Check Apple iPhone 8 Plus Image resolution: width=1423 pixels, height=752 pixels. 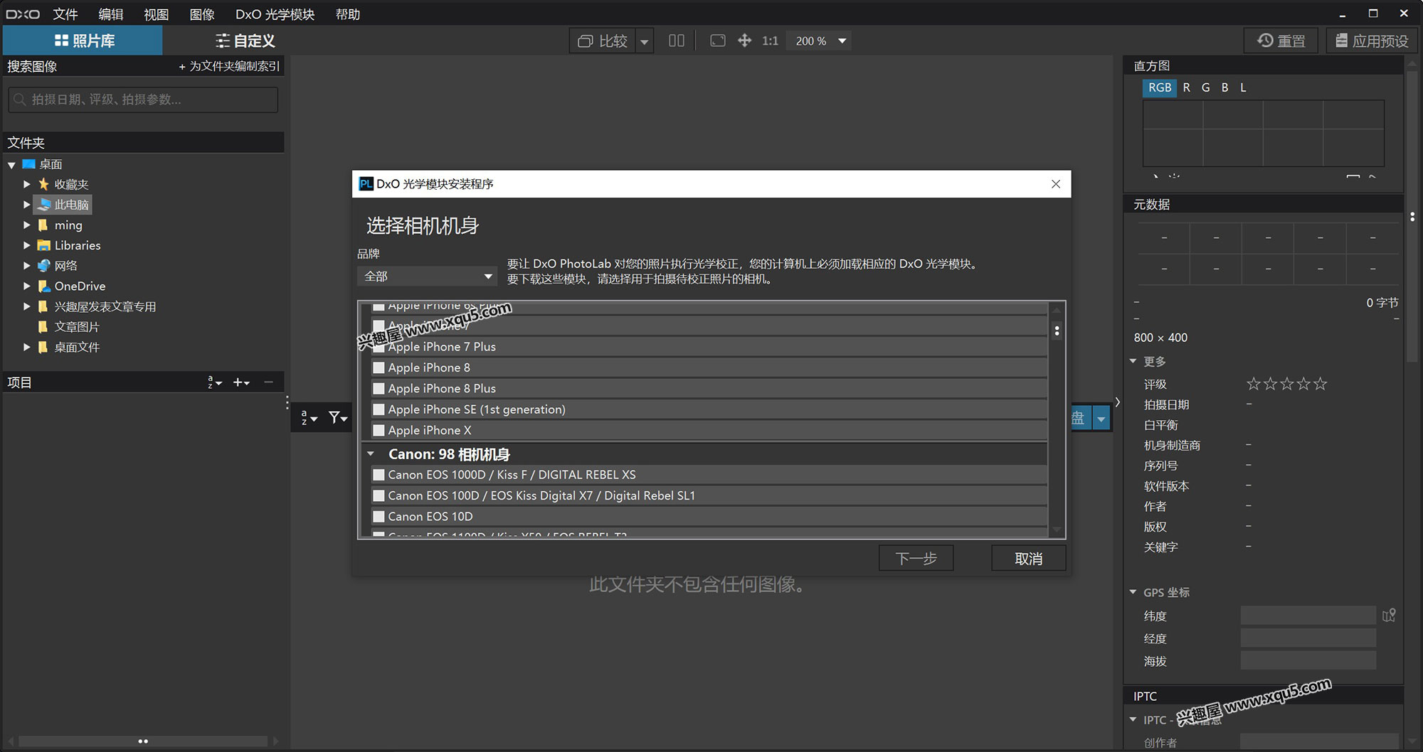pos(379,388)
